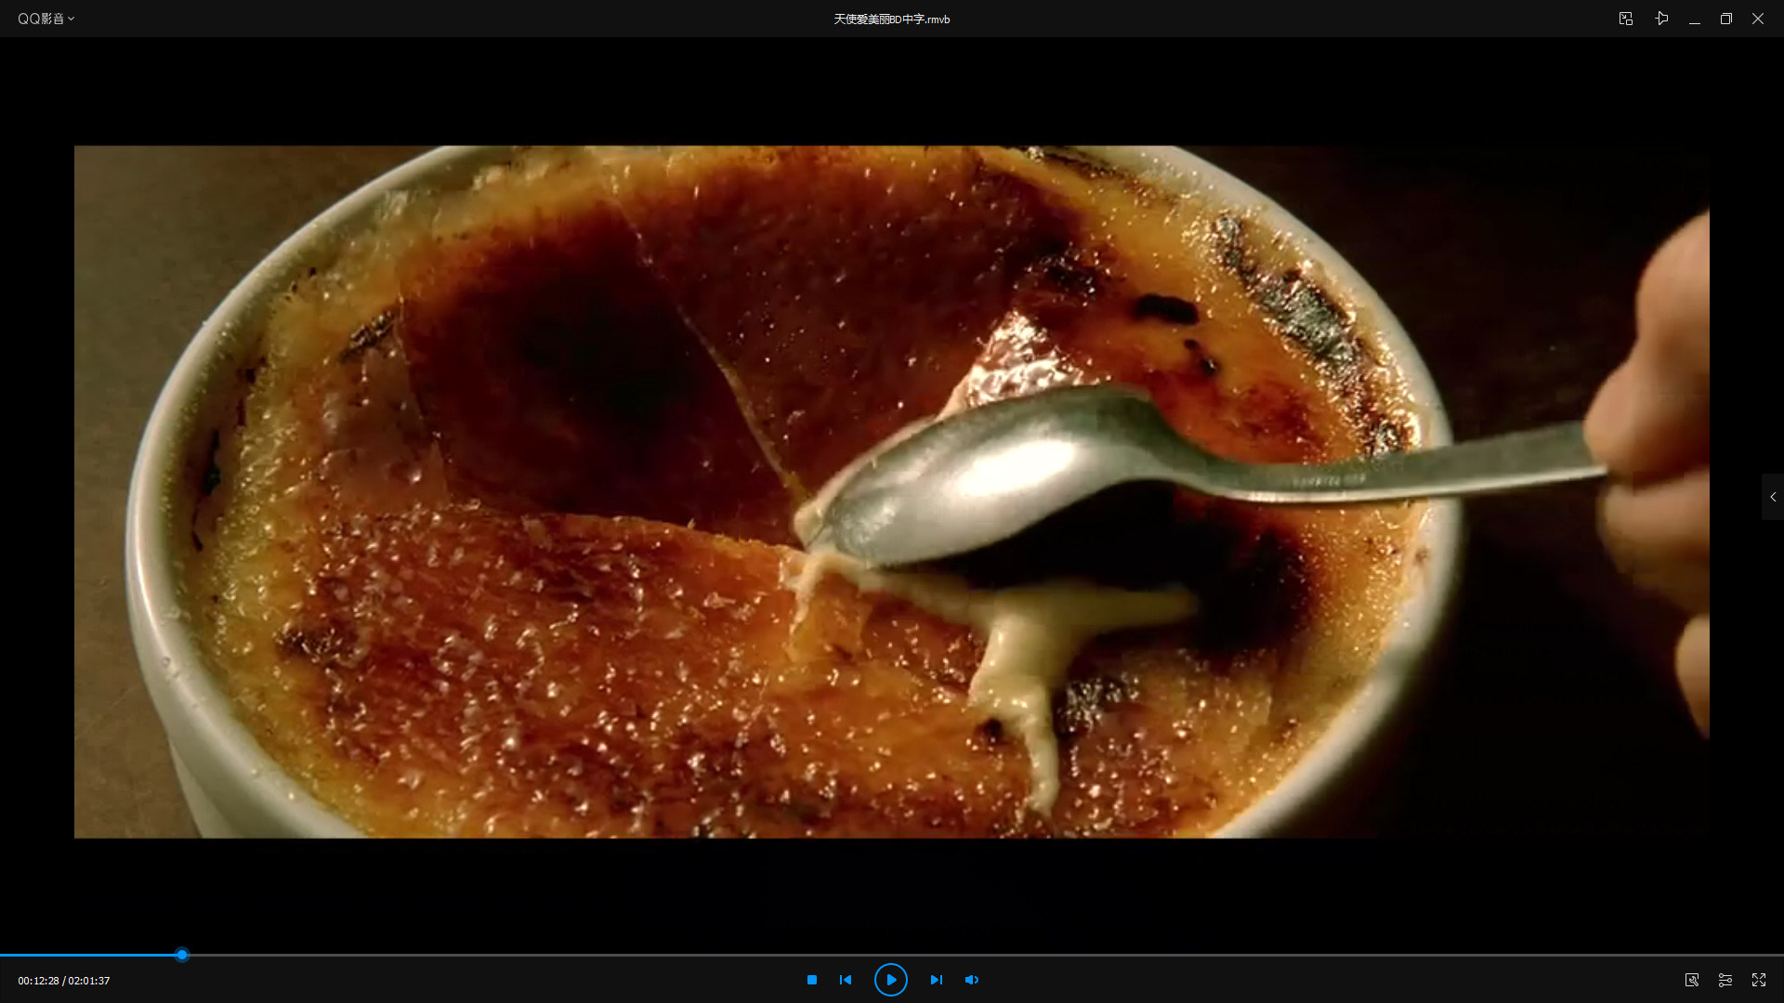Click the 天使爱美丽BD中字.rmvb title text
Viewport: 1784px width, 1003px height.
[x=891, y=19]
